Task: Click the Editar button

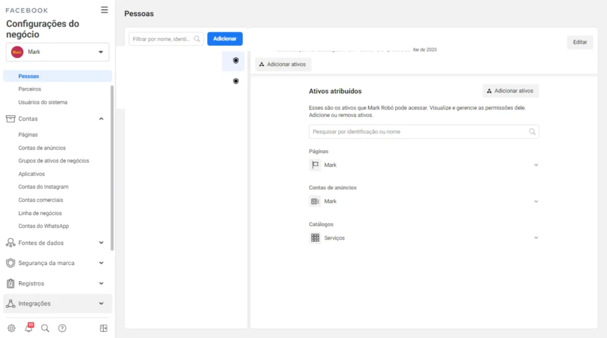Action: (580, 42)
